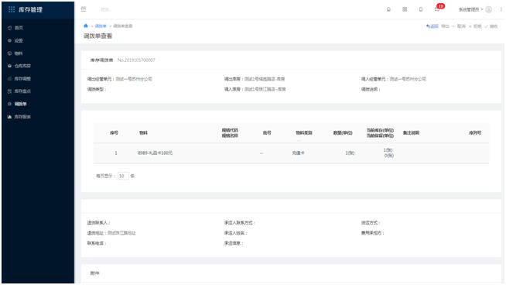Open 物料 in the sidebar
Image resolution: width=506 pixels, height=285 pixels.
point(19,53)
